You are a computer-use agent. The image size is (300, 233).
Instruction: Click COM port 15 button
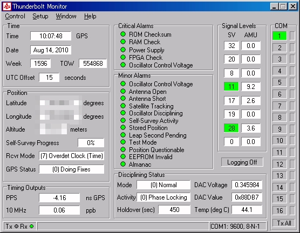click(x=279, y=199)
